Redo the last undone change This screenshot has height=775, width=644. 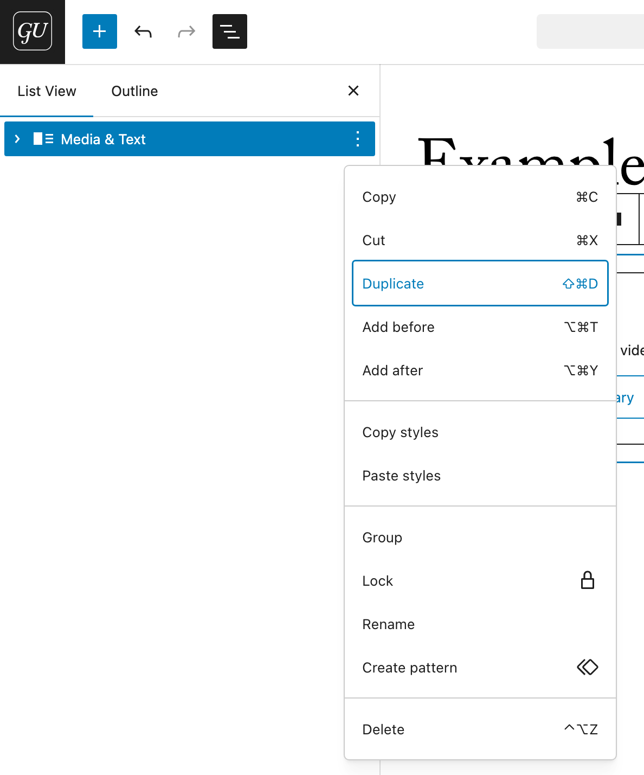(186, 31)
